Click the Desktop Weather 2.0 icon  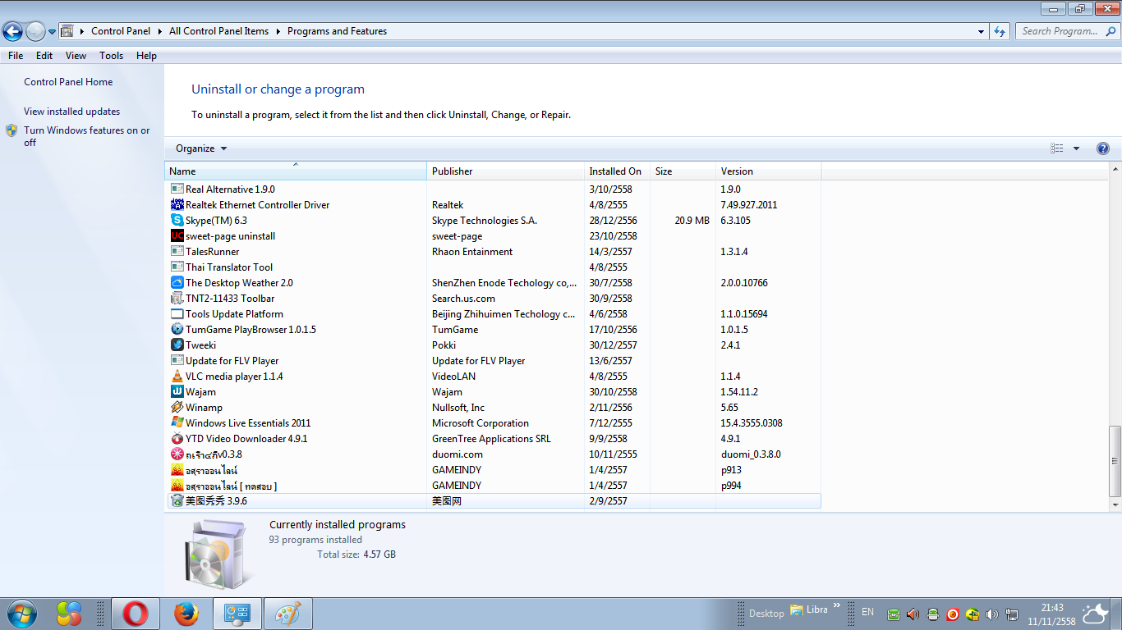point(177,283)
